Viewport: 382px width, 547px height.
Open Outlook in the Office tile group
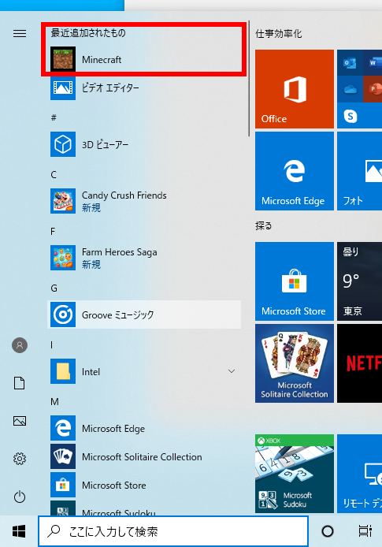350,63
